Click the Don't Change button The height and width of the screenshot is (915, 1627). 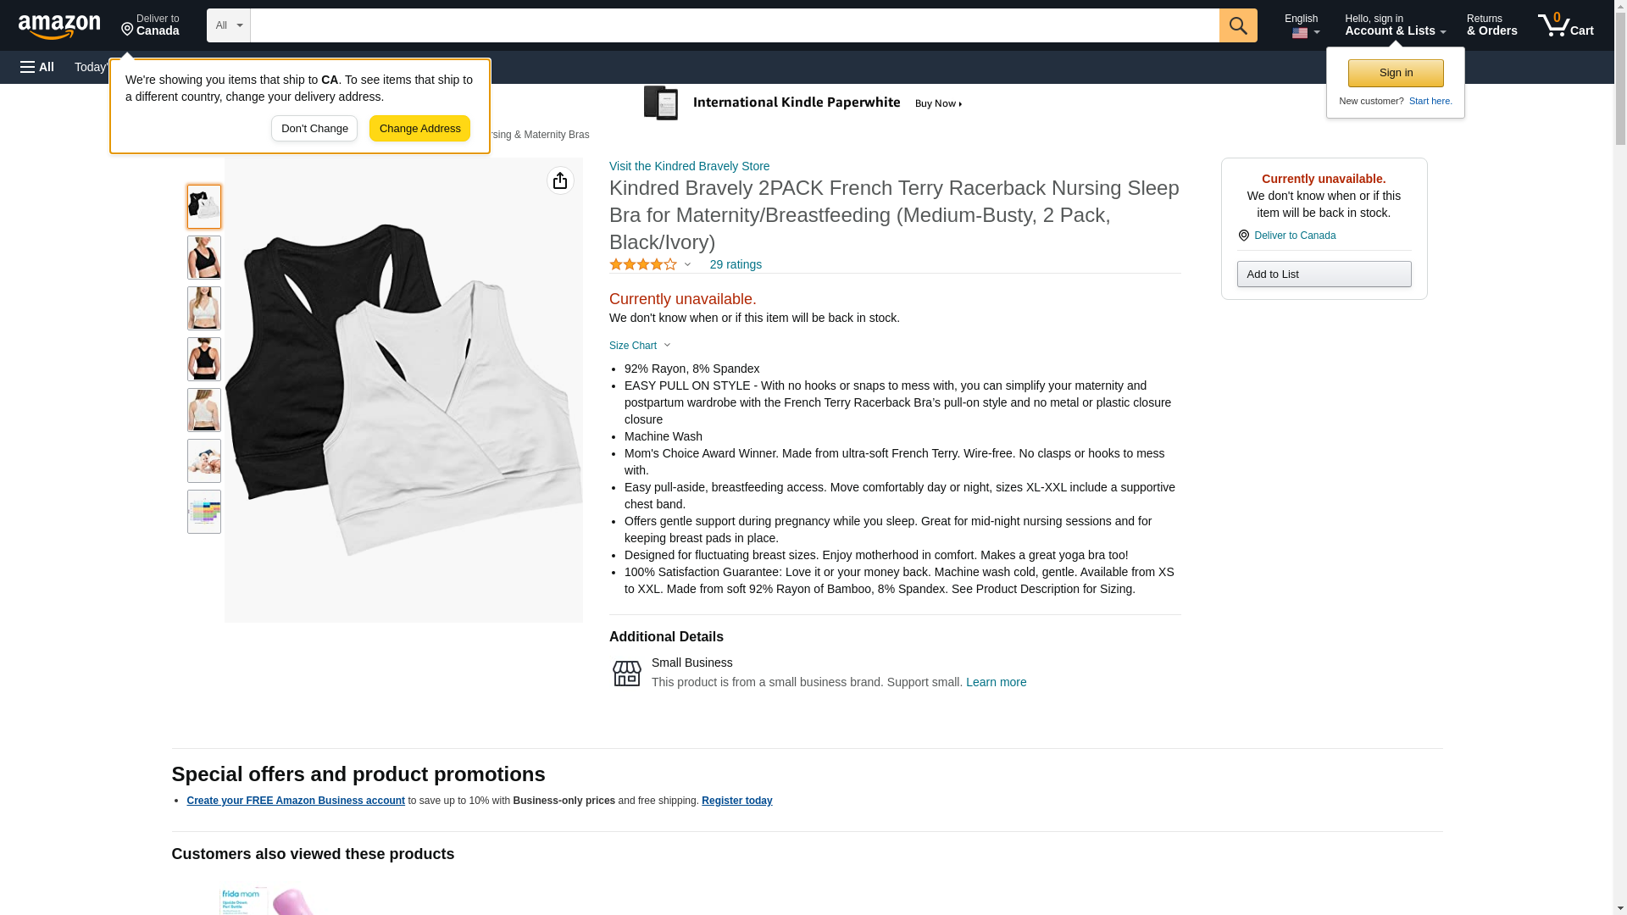(x=314, y=129)
